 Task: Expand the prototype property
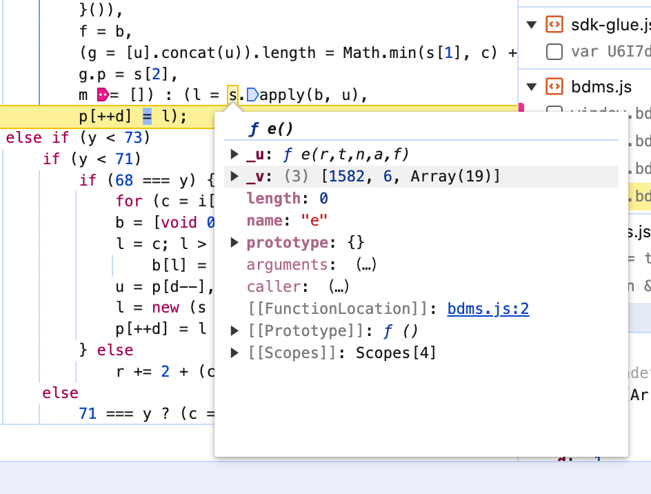[x=235, y=243]
